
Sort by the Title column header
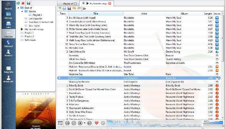point(96,14)
